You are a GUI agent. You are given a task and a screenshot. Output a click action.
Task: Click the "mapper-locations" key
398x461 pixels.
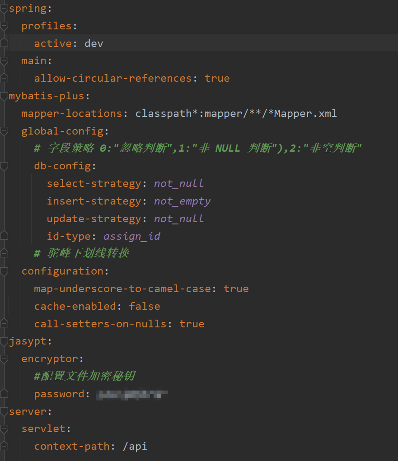pos(72,113)
